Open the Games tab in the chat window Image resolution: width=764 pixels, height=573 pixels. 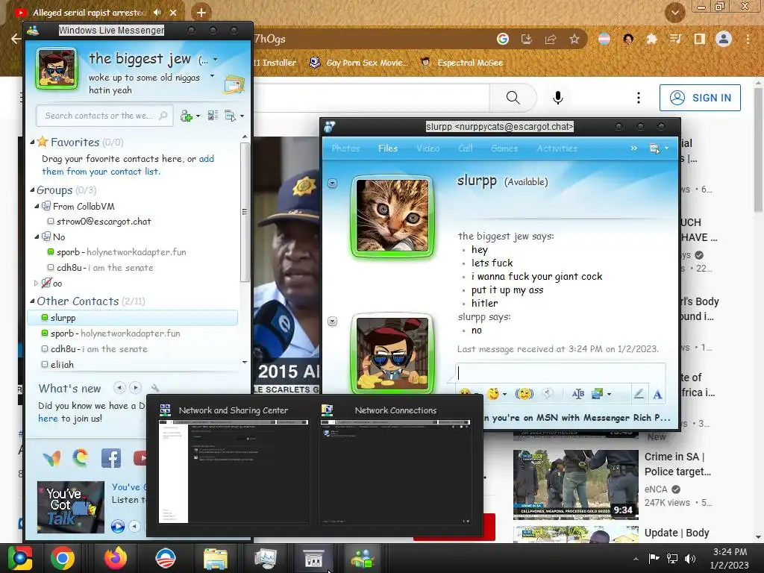(x=504, y=148)
